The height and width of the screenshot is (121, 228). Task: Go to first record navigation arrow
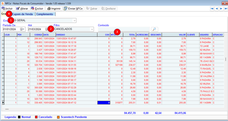pyautogui.click(x=212, y=9)
